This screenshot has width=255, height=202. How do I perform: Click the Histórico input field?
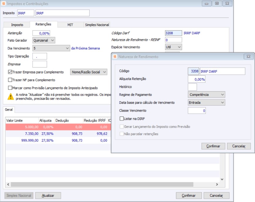click(192, 87)
